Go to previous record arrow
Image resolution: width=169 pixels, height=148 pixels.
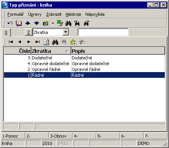[20, 42]
